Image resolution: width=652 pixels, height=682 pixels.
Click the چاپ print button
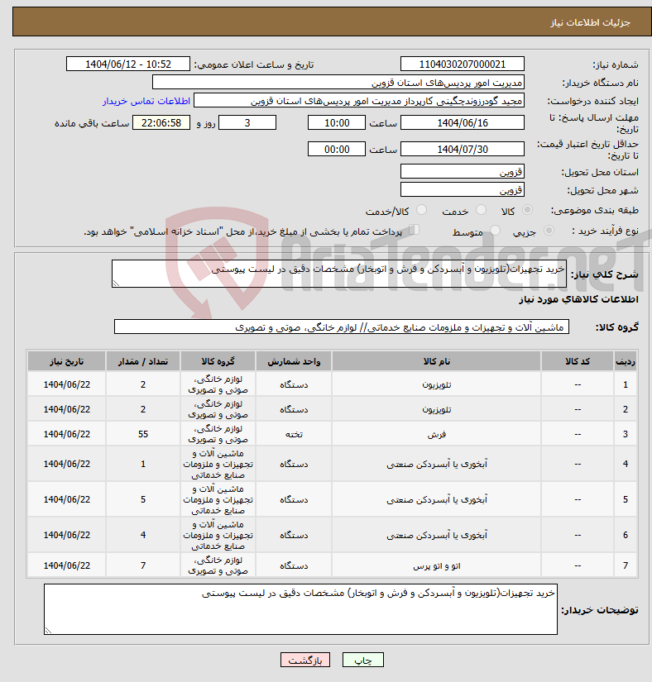click(x=363, y=660)
